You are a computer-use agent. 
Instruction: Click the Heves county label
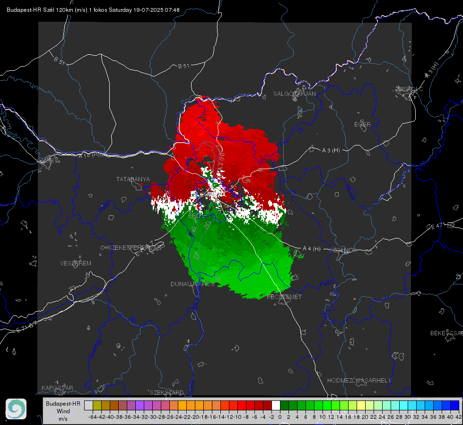pyautogui.click(x=349, y=192)
